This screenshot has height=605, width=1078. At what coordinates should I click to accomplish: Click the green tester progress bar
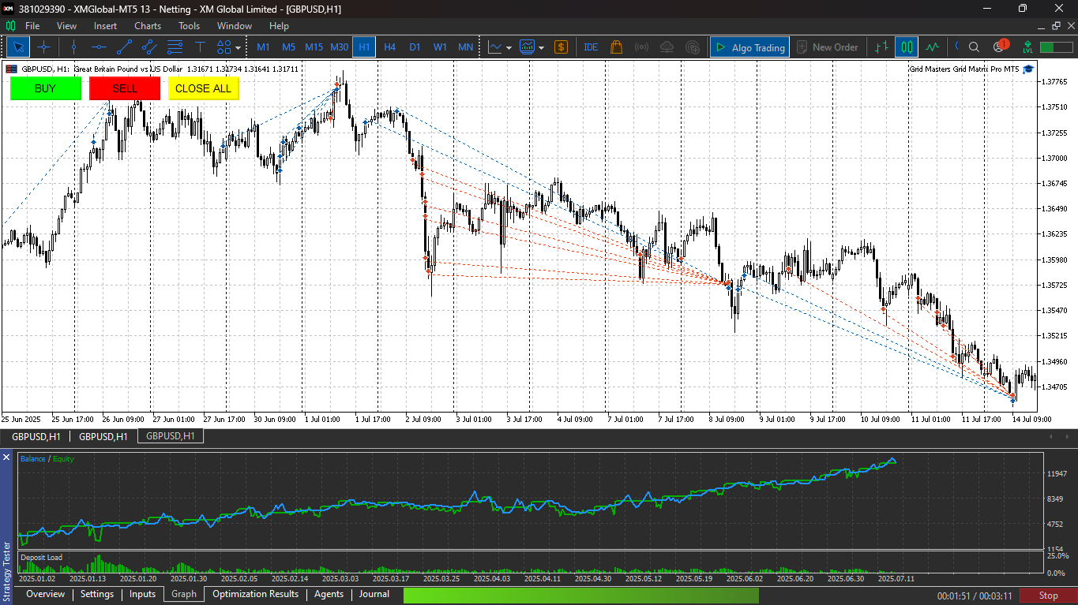[580, 596]
